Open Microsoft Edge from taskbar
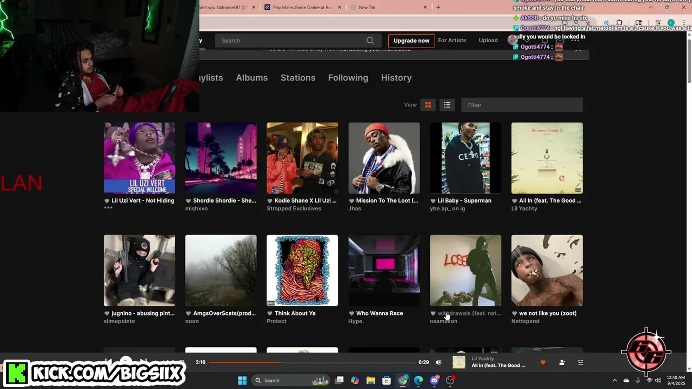 [x=418, y=380]
